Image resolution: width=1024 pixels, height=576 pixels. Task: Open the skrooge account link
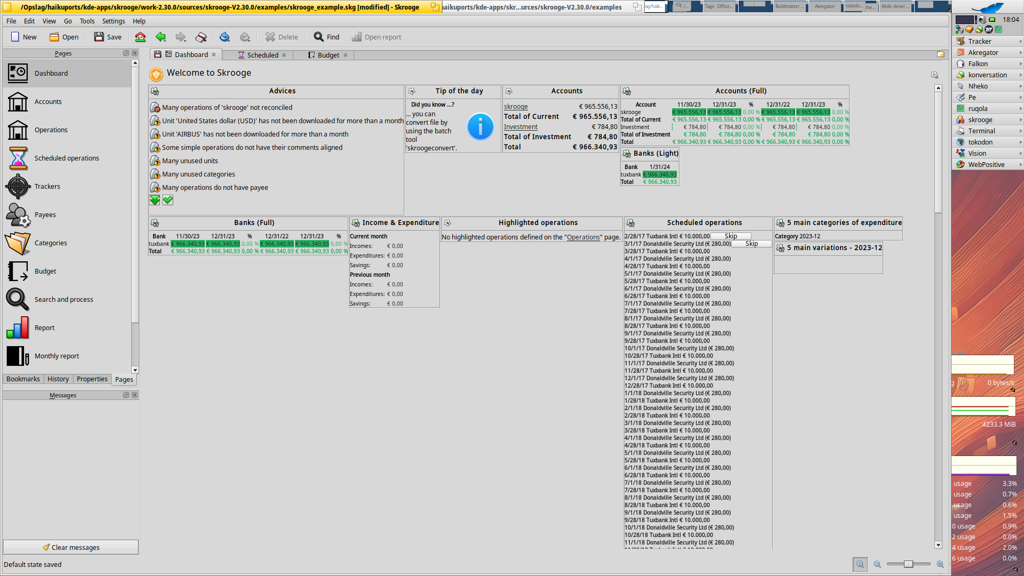click(516, 107)
